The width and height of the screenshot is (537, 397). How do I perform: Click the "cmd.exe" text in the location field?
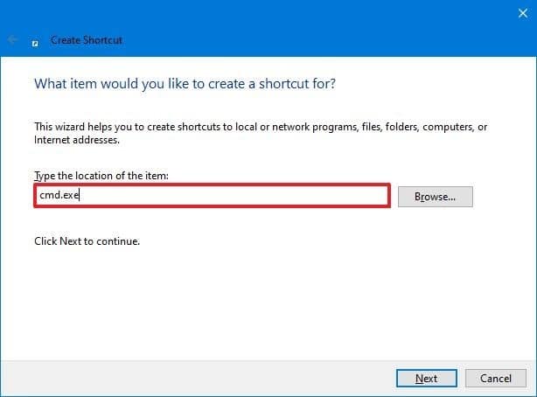click(59, 196)
